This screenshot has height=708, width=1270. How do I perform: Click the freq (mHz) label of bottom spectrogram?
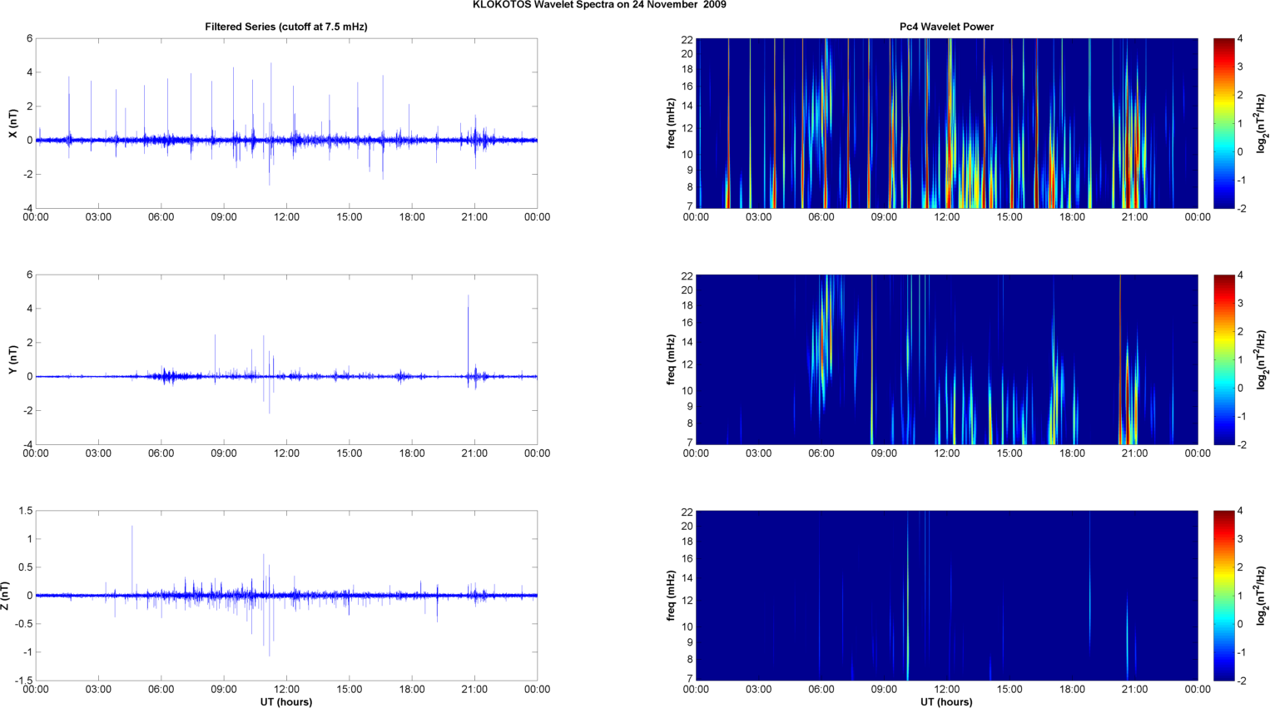(671, 596)
